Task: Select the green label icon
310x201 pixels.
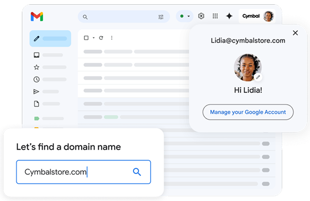Action: 37,119
